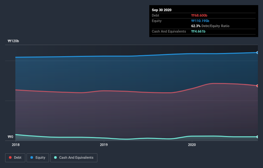Click the ₩68.600b debt value
Viewport: 263px width, 168px height.
[199, 15]
